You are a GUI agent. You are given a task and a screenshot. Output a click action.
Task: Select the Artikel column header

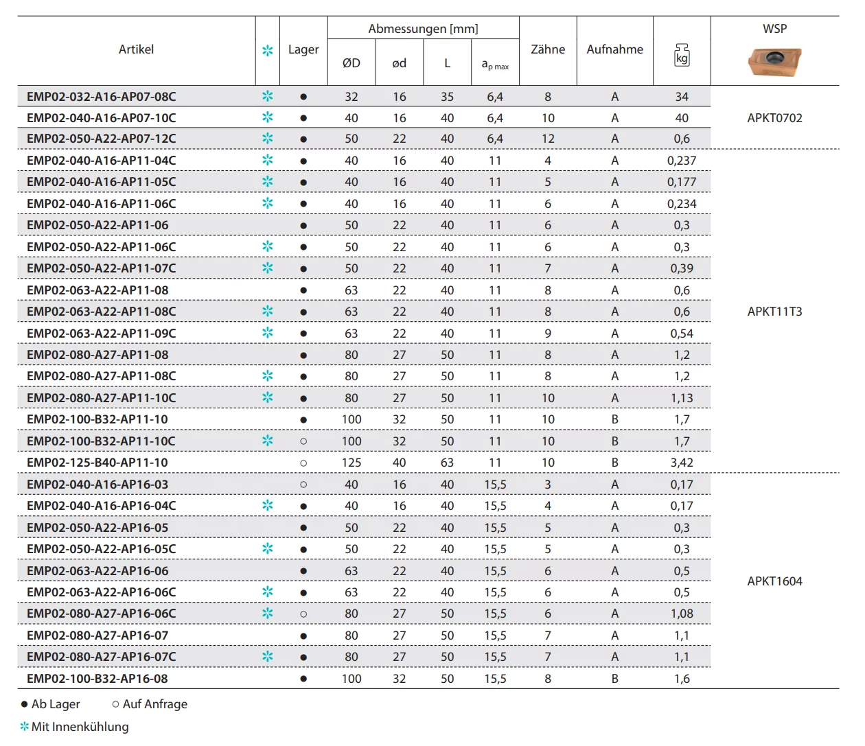[136, 49]
